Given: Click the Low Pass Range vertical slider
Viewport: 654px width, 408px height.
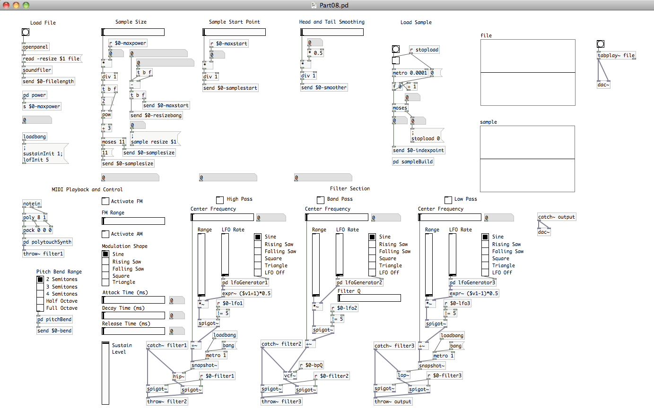Looking at the screenshot, I should tap(429, 265).
